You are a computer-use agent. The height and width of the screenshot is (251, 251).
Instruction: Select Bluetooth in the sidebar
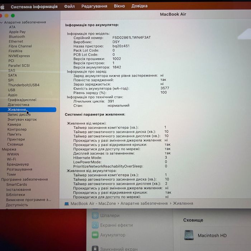[x=17, y=37]
